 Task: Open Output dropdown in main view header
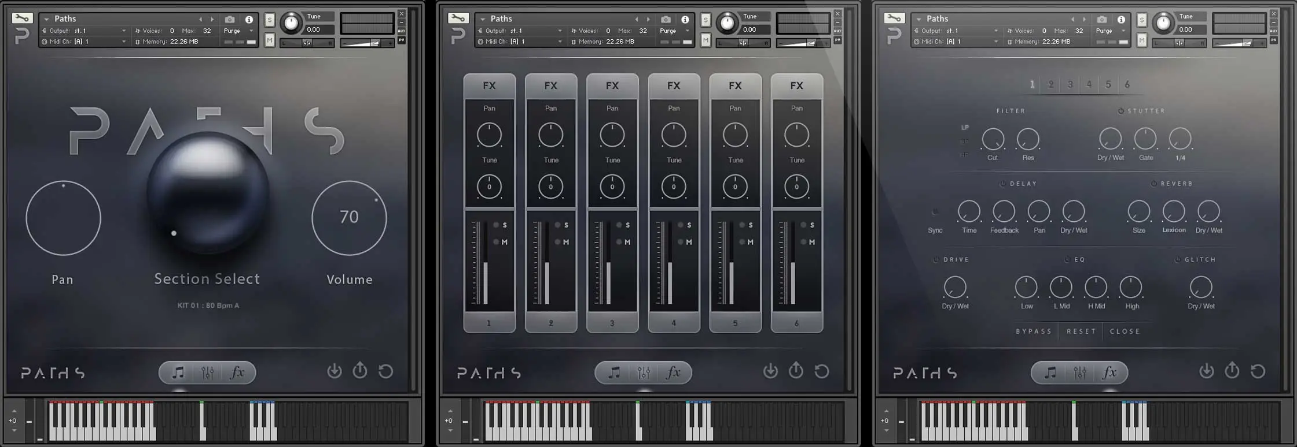[x=84, y=31]
